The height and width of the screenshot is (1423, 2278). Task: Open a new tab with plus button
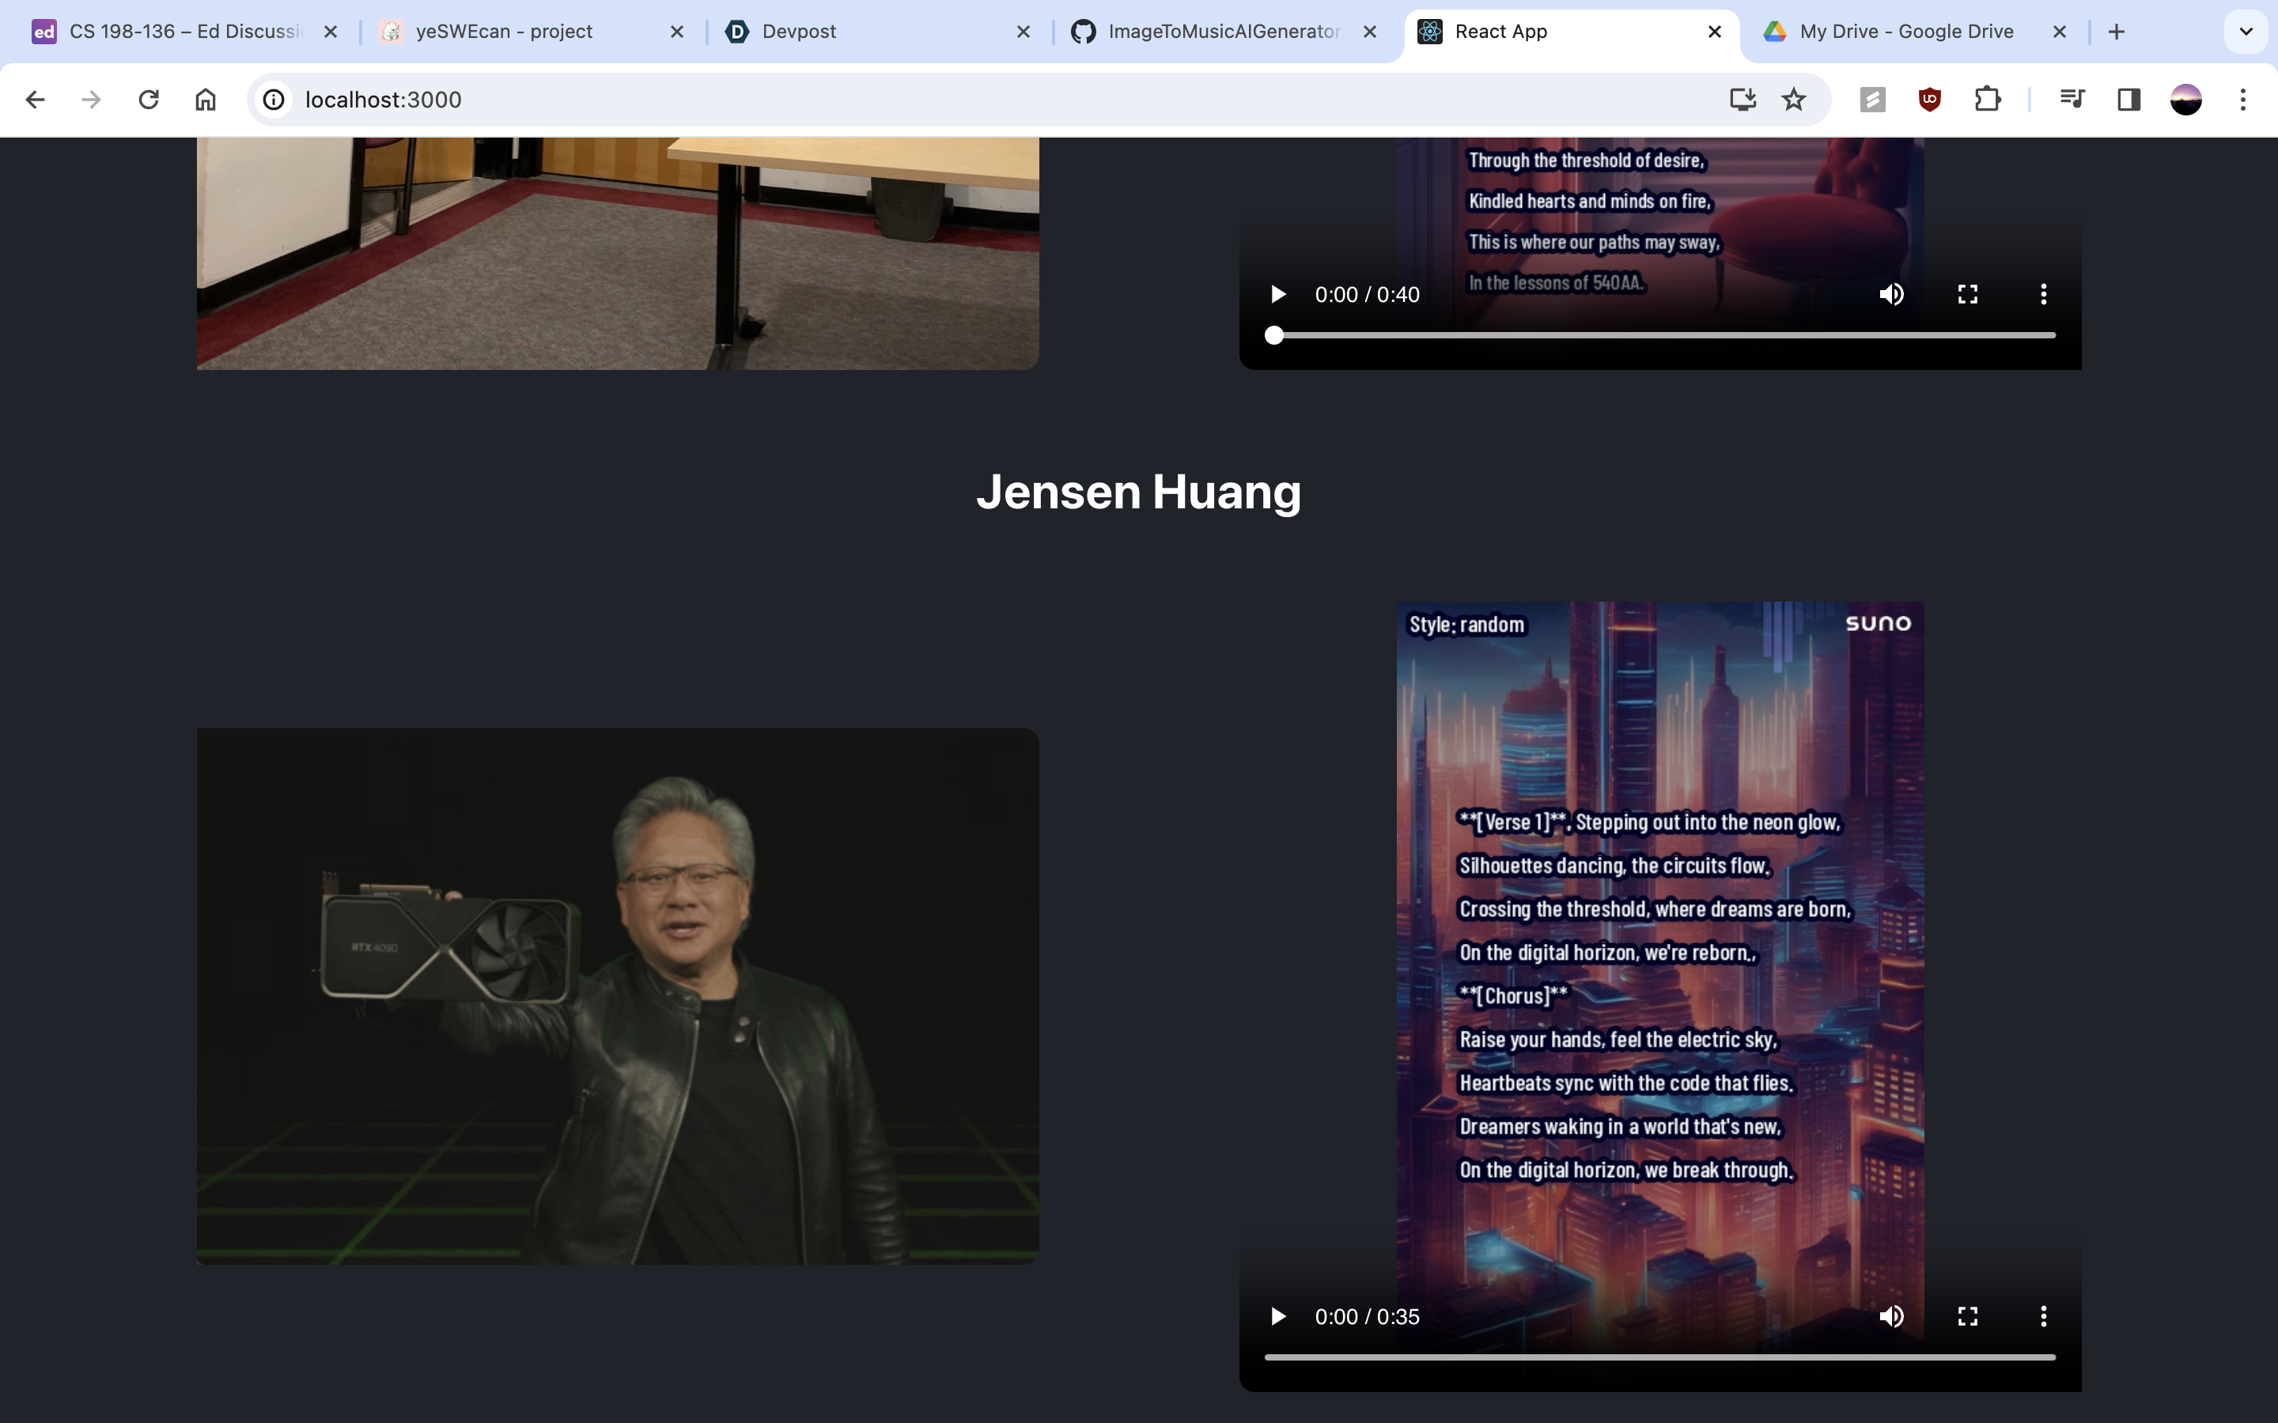(2117, 31)
